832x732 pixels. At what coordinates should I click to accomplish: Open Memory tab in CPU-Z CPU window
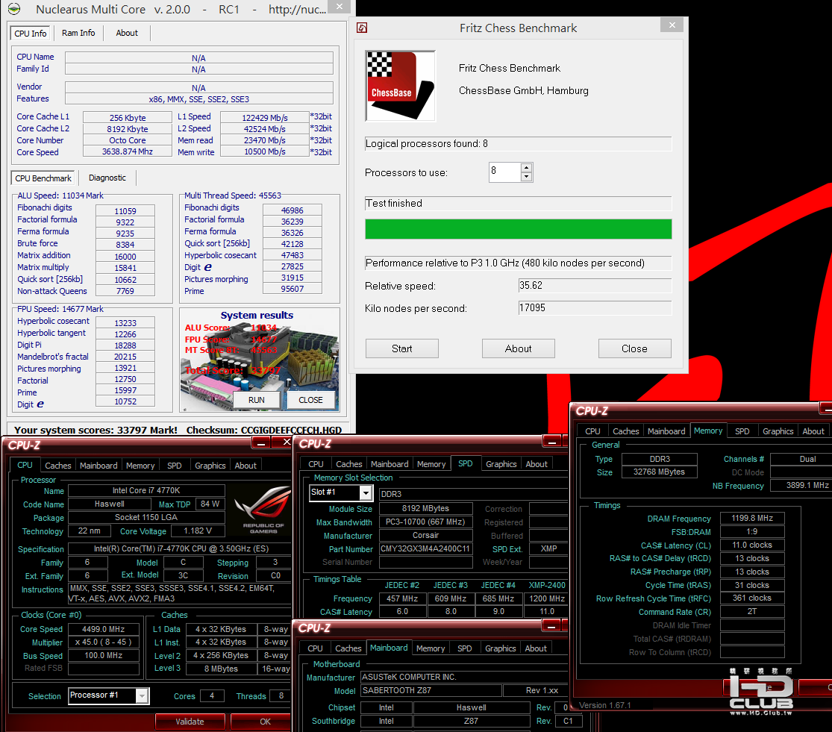(140, 465)
